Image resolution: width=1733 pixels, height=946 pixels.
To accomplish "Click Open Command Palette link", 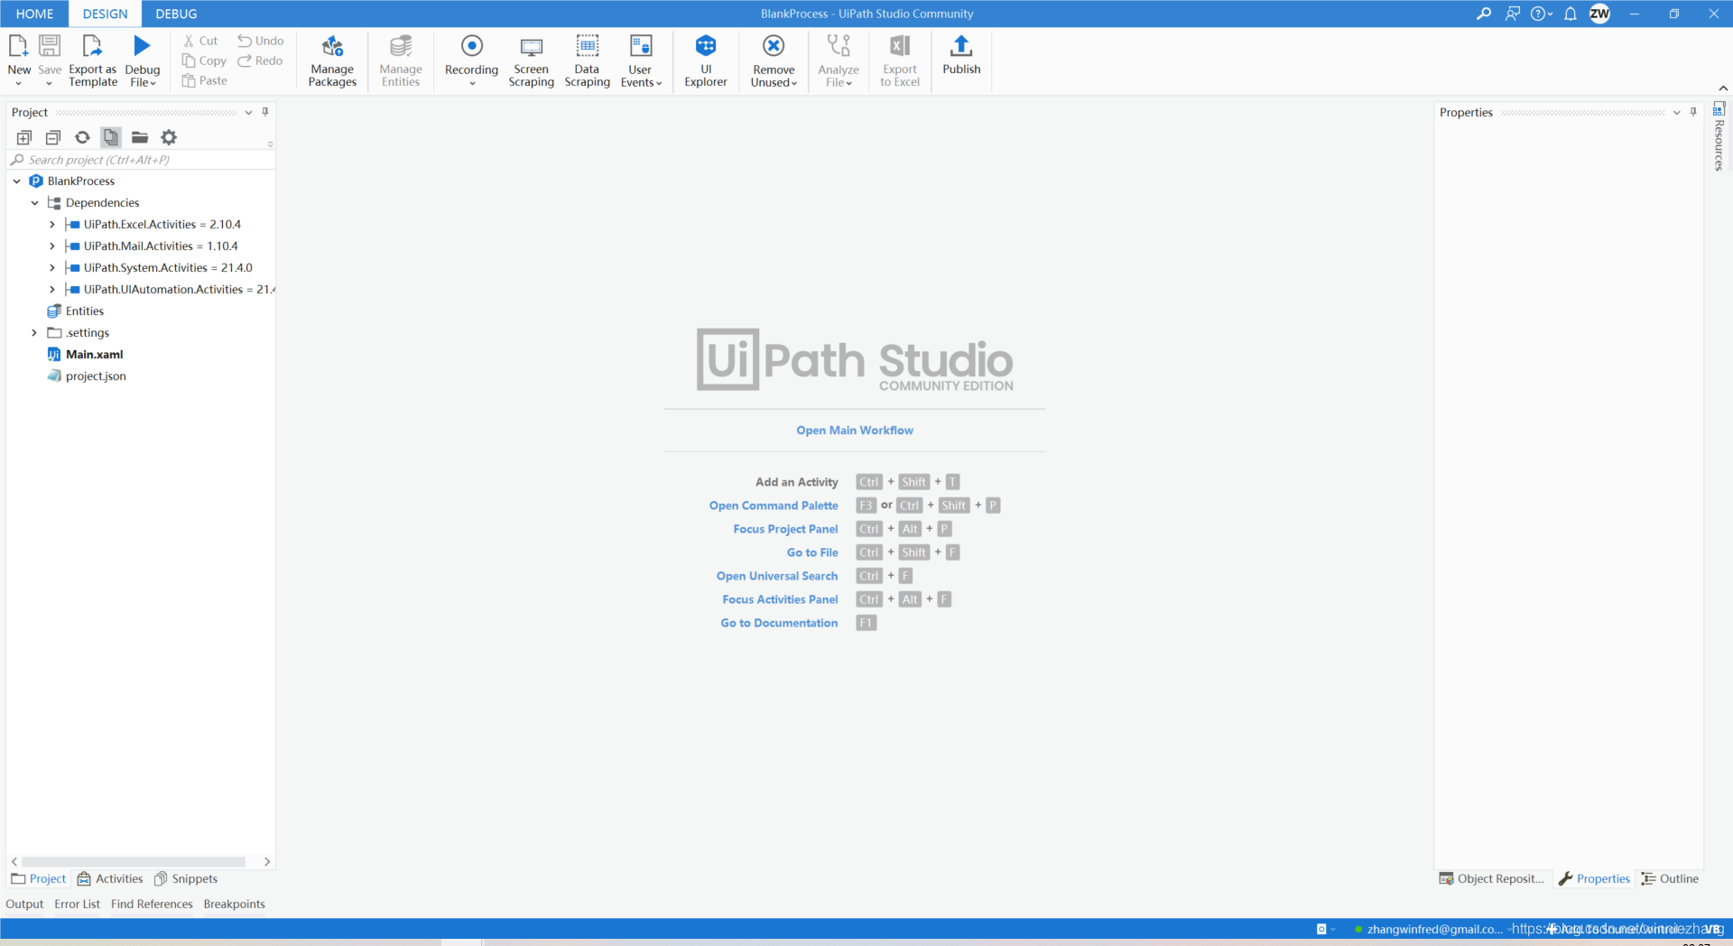I will [x=774, y=505].
